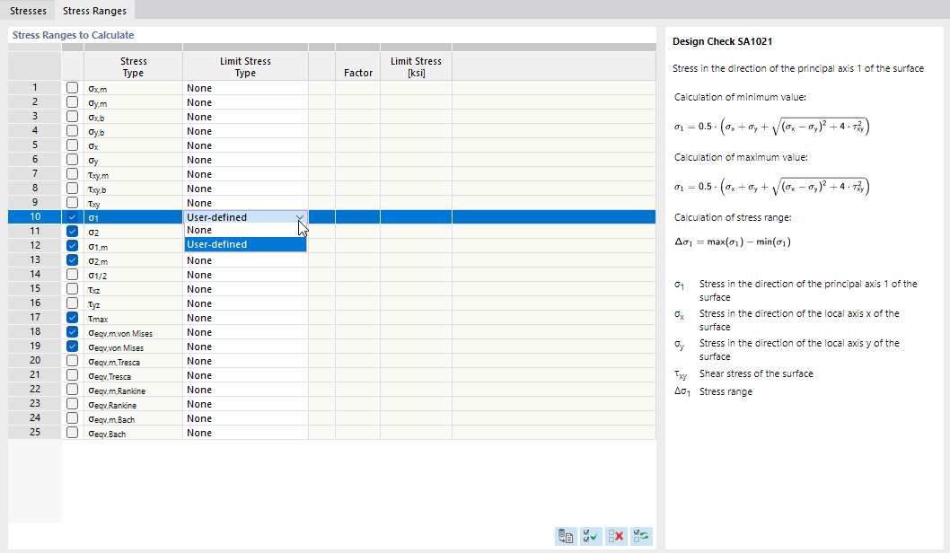The image size is (950, 553).
Task: Select row number 14 for σ1/2
Action: point(33,275)
